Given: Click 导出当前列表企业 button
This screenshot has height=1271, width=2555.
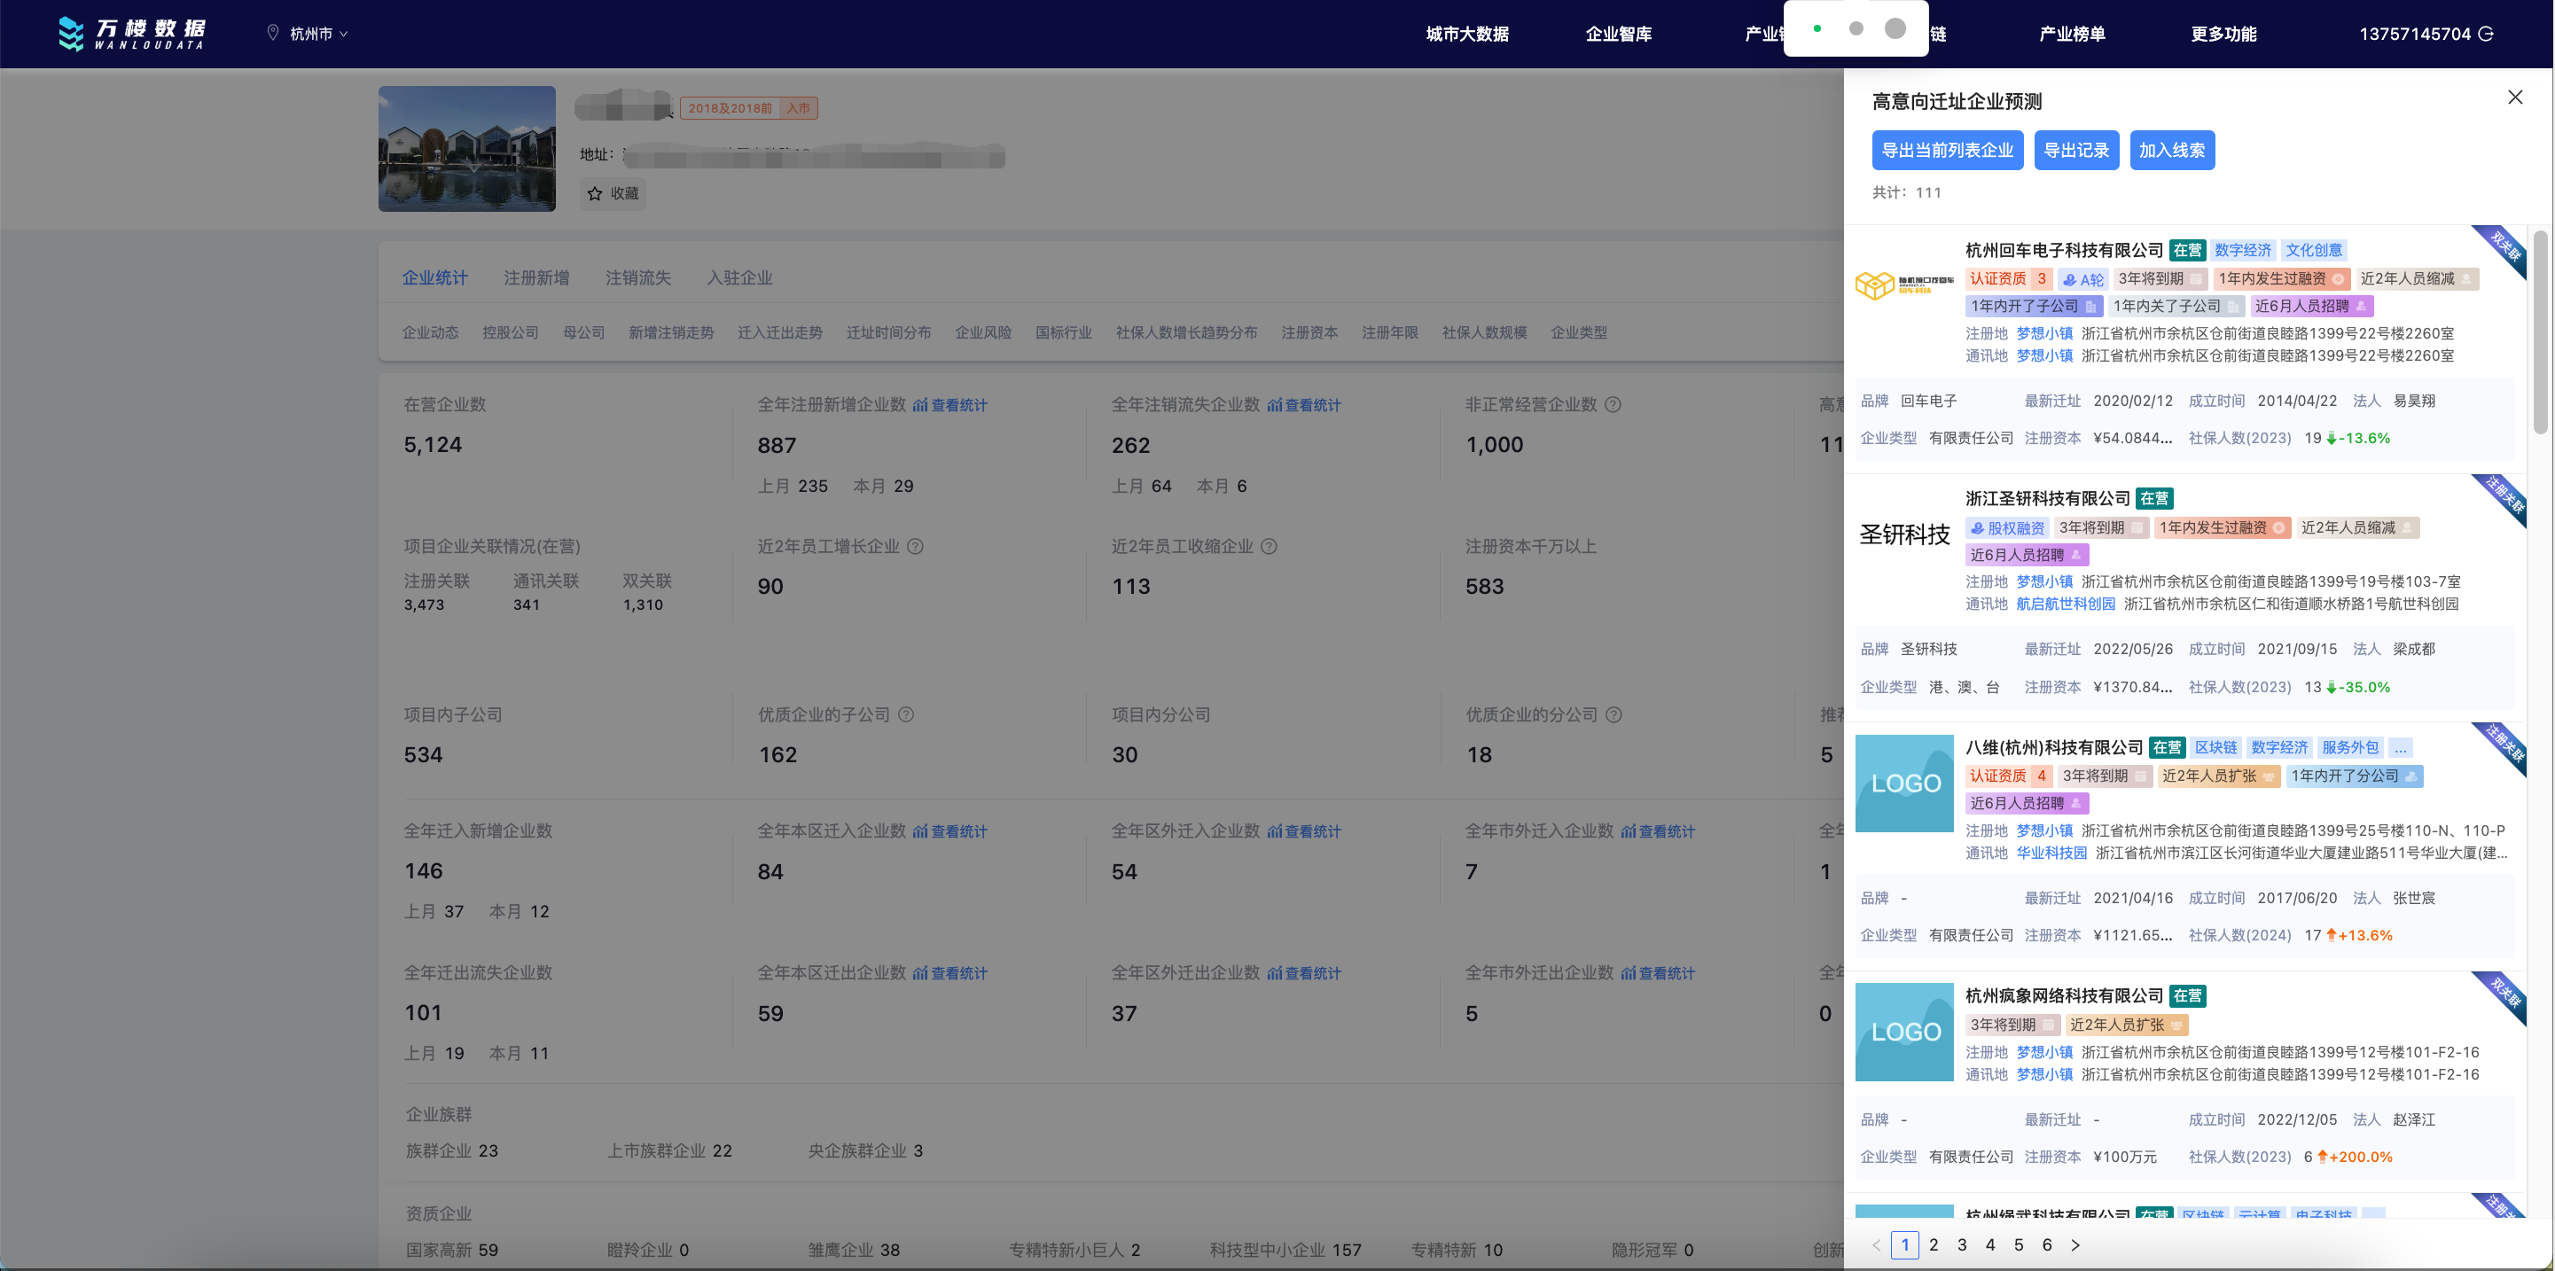Looking at the screenshot, I should pos(1947,151).
